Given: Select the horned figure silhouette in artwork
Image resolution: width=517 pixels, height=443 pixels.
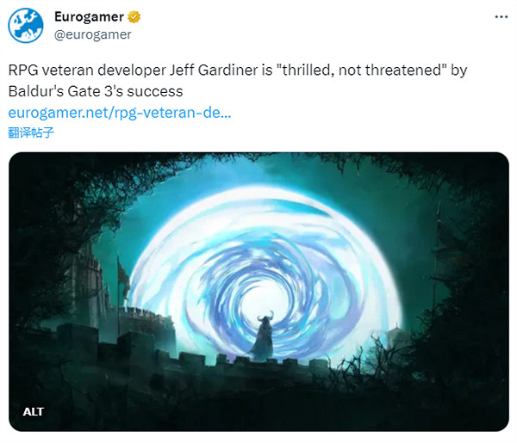Looking at the screenshot, I should tap(265, 335).
